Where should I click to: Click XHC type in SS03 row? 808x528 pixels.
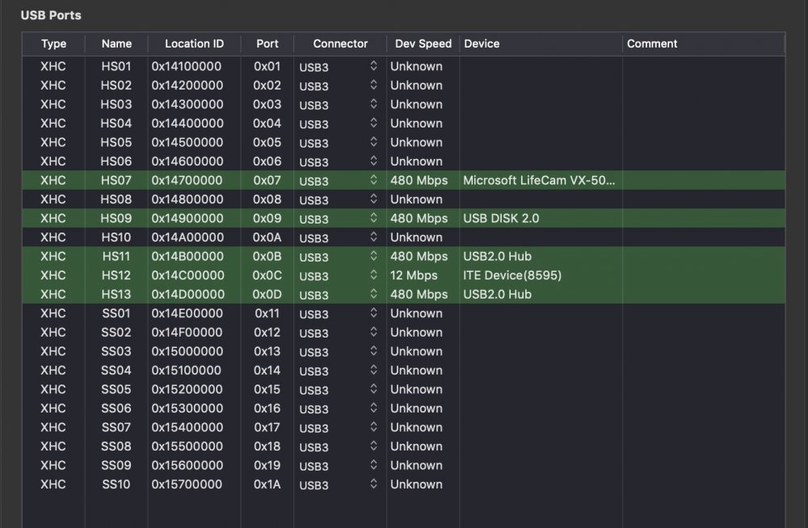coord(53,351)
